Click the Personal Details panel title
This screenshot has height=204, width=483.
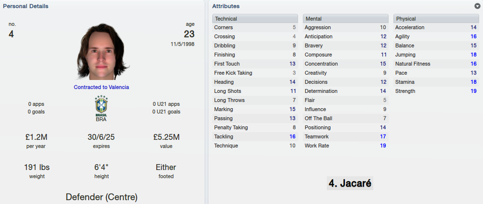(x=25, y=6)
